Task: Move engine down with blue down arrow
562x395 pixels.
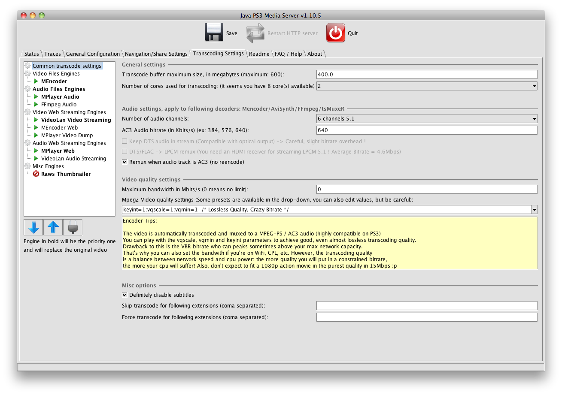Action: (x=33, y=227)
